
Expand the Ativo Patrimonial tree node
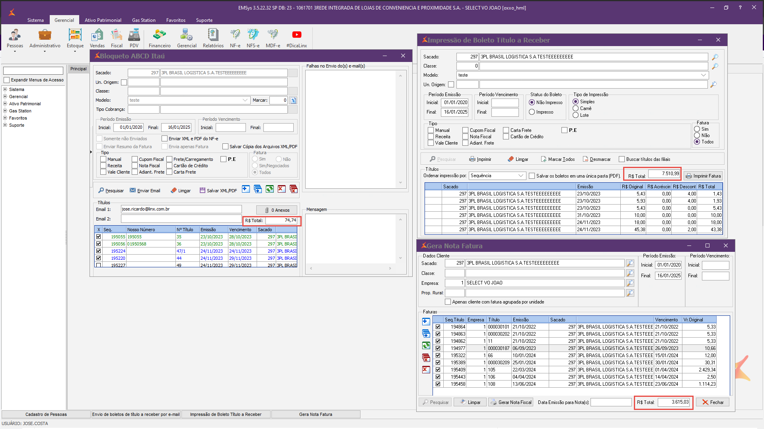pyautogui.click(x=5, y=104)
